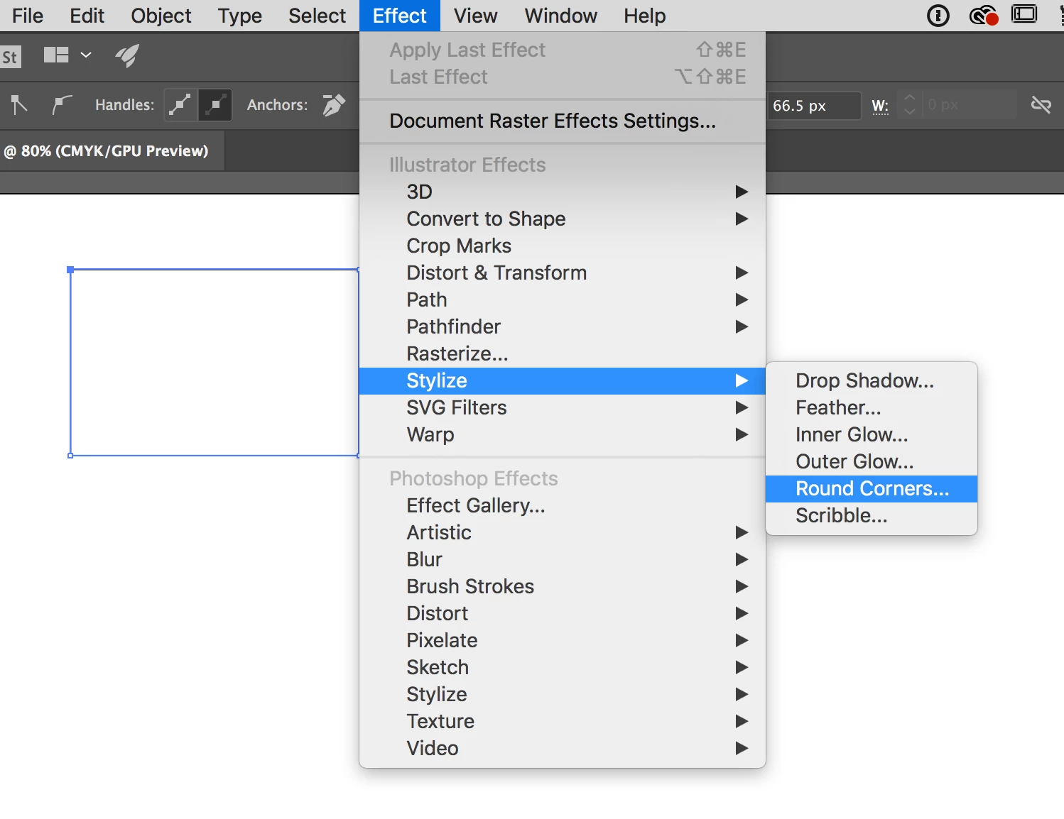
Task: Click the GPU performance rocket icon
Action: (127, 55)
